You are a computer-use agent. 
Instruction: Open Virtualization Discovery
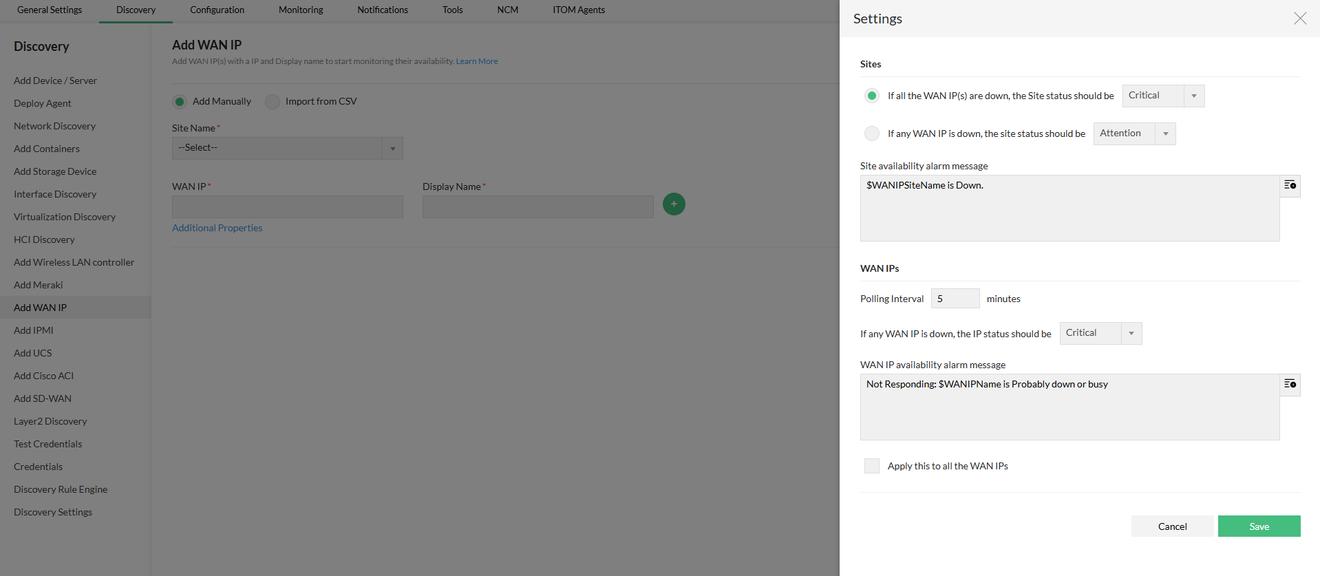(x=65, y=217)
